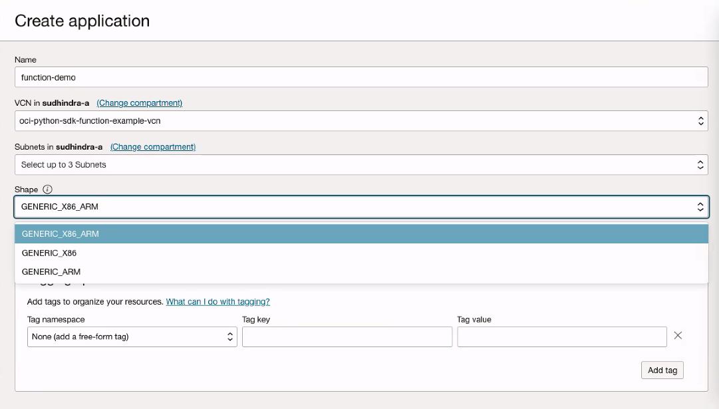Open the Shape information tooltip

(47, 189)
